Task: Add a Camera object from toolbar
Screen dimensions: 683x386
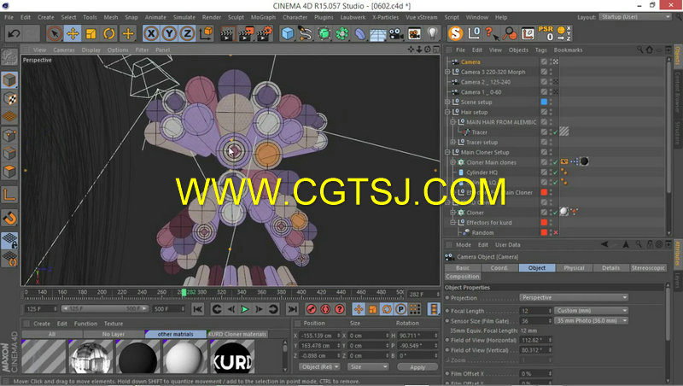Action: click(x=396, y=33)
